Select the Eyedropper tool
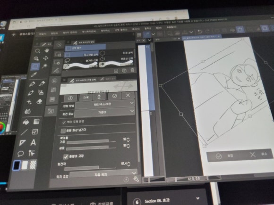The width and height of the screenshot is (274, 205). (34, 75)
